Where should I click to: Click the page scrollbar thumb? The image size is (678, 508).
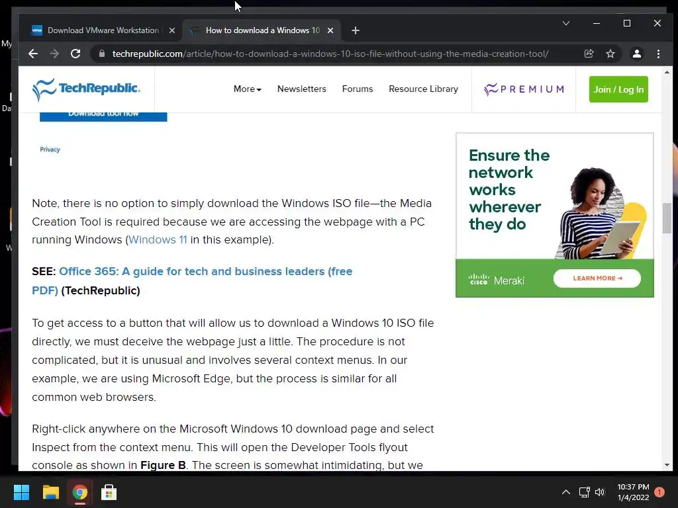[x=667, y=218]
